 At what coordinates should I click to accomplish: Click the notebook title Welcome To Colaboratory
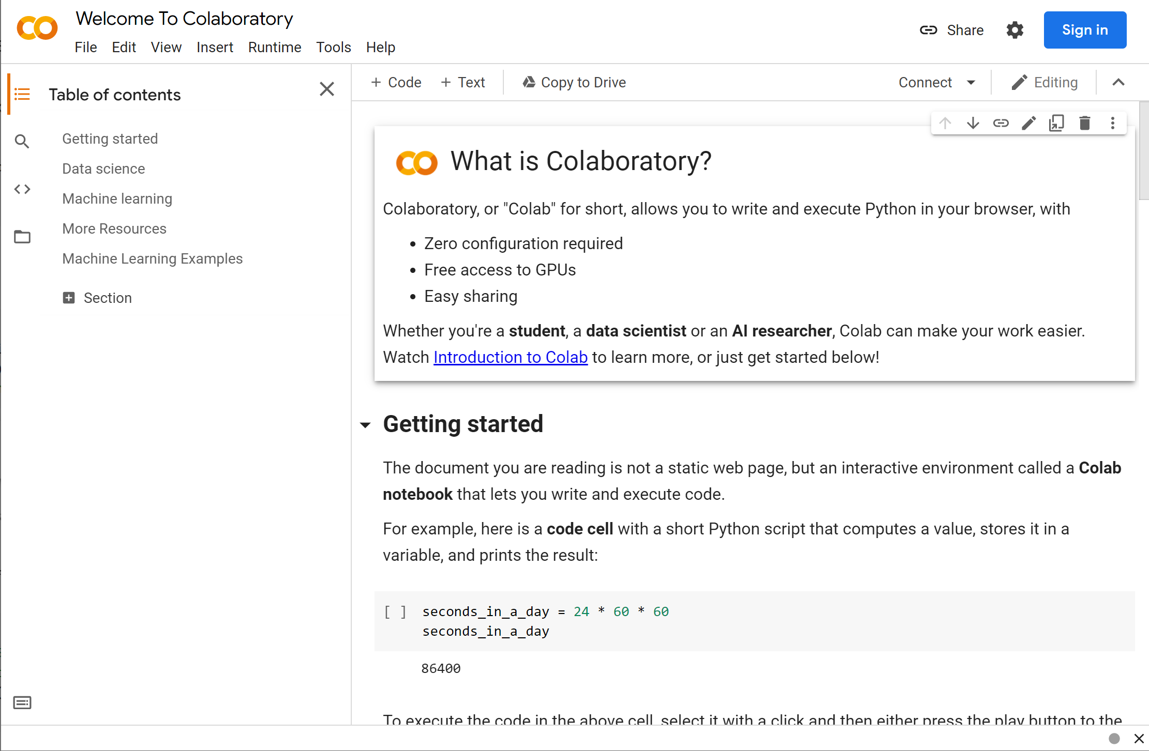[x=184, y=19]
